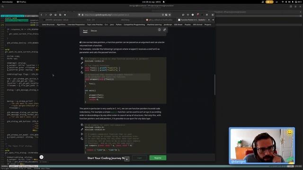
Task: Copy code of the qsort compare example
Action: click(x=82, y=125)
